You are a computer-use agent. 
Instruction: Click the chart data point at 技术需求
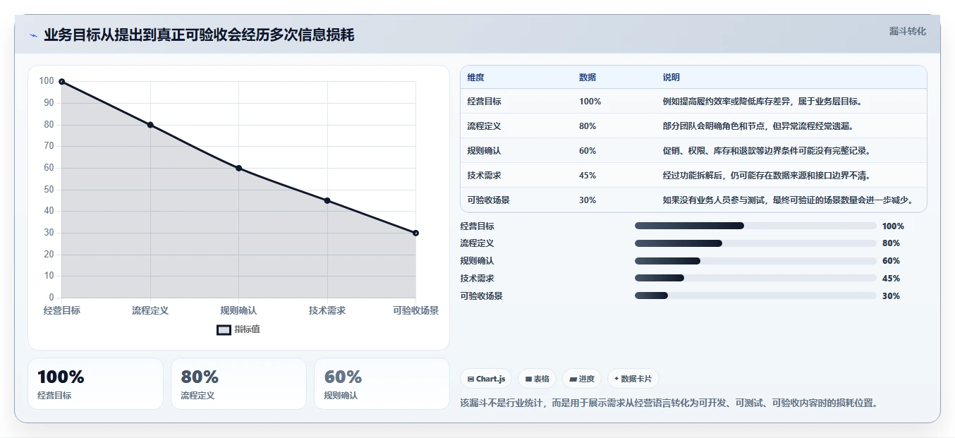coord(327,200)
